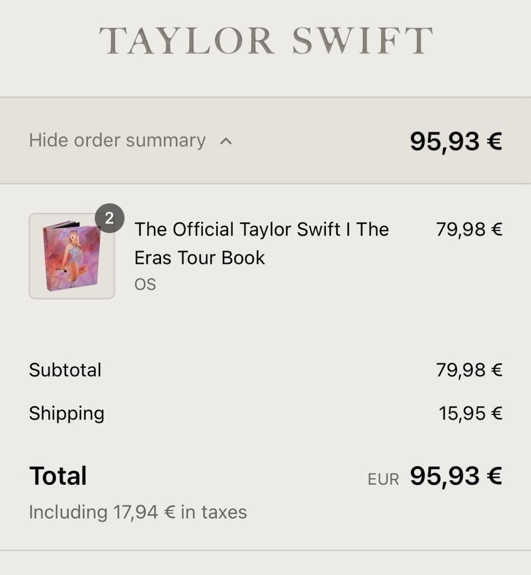The image size is (531, 575).
Task: Click the Subtotal label
Action: [65, 370]
